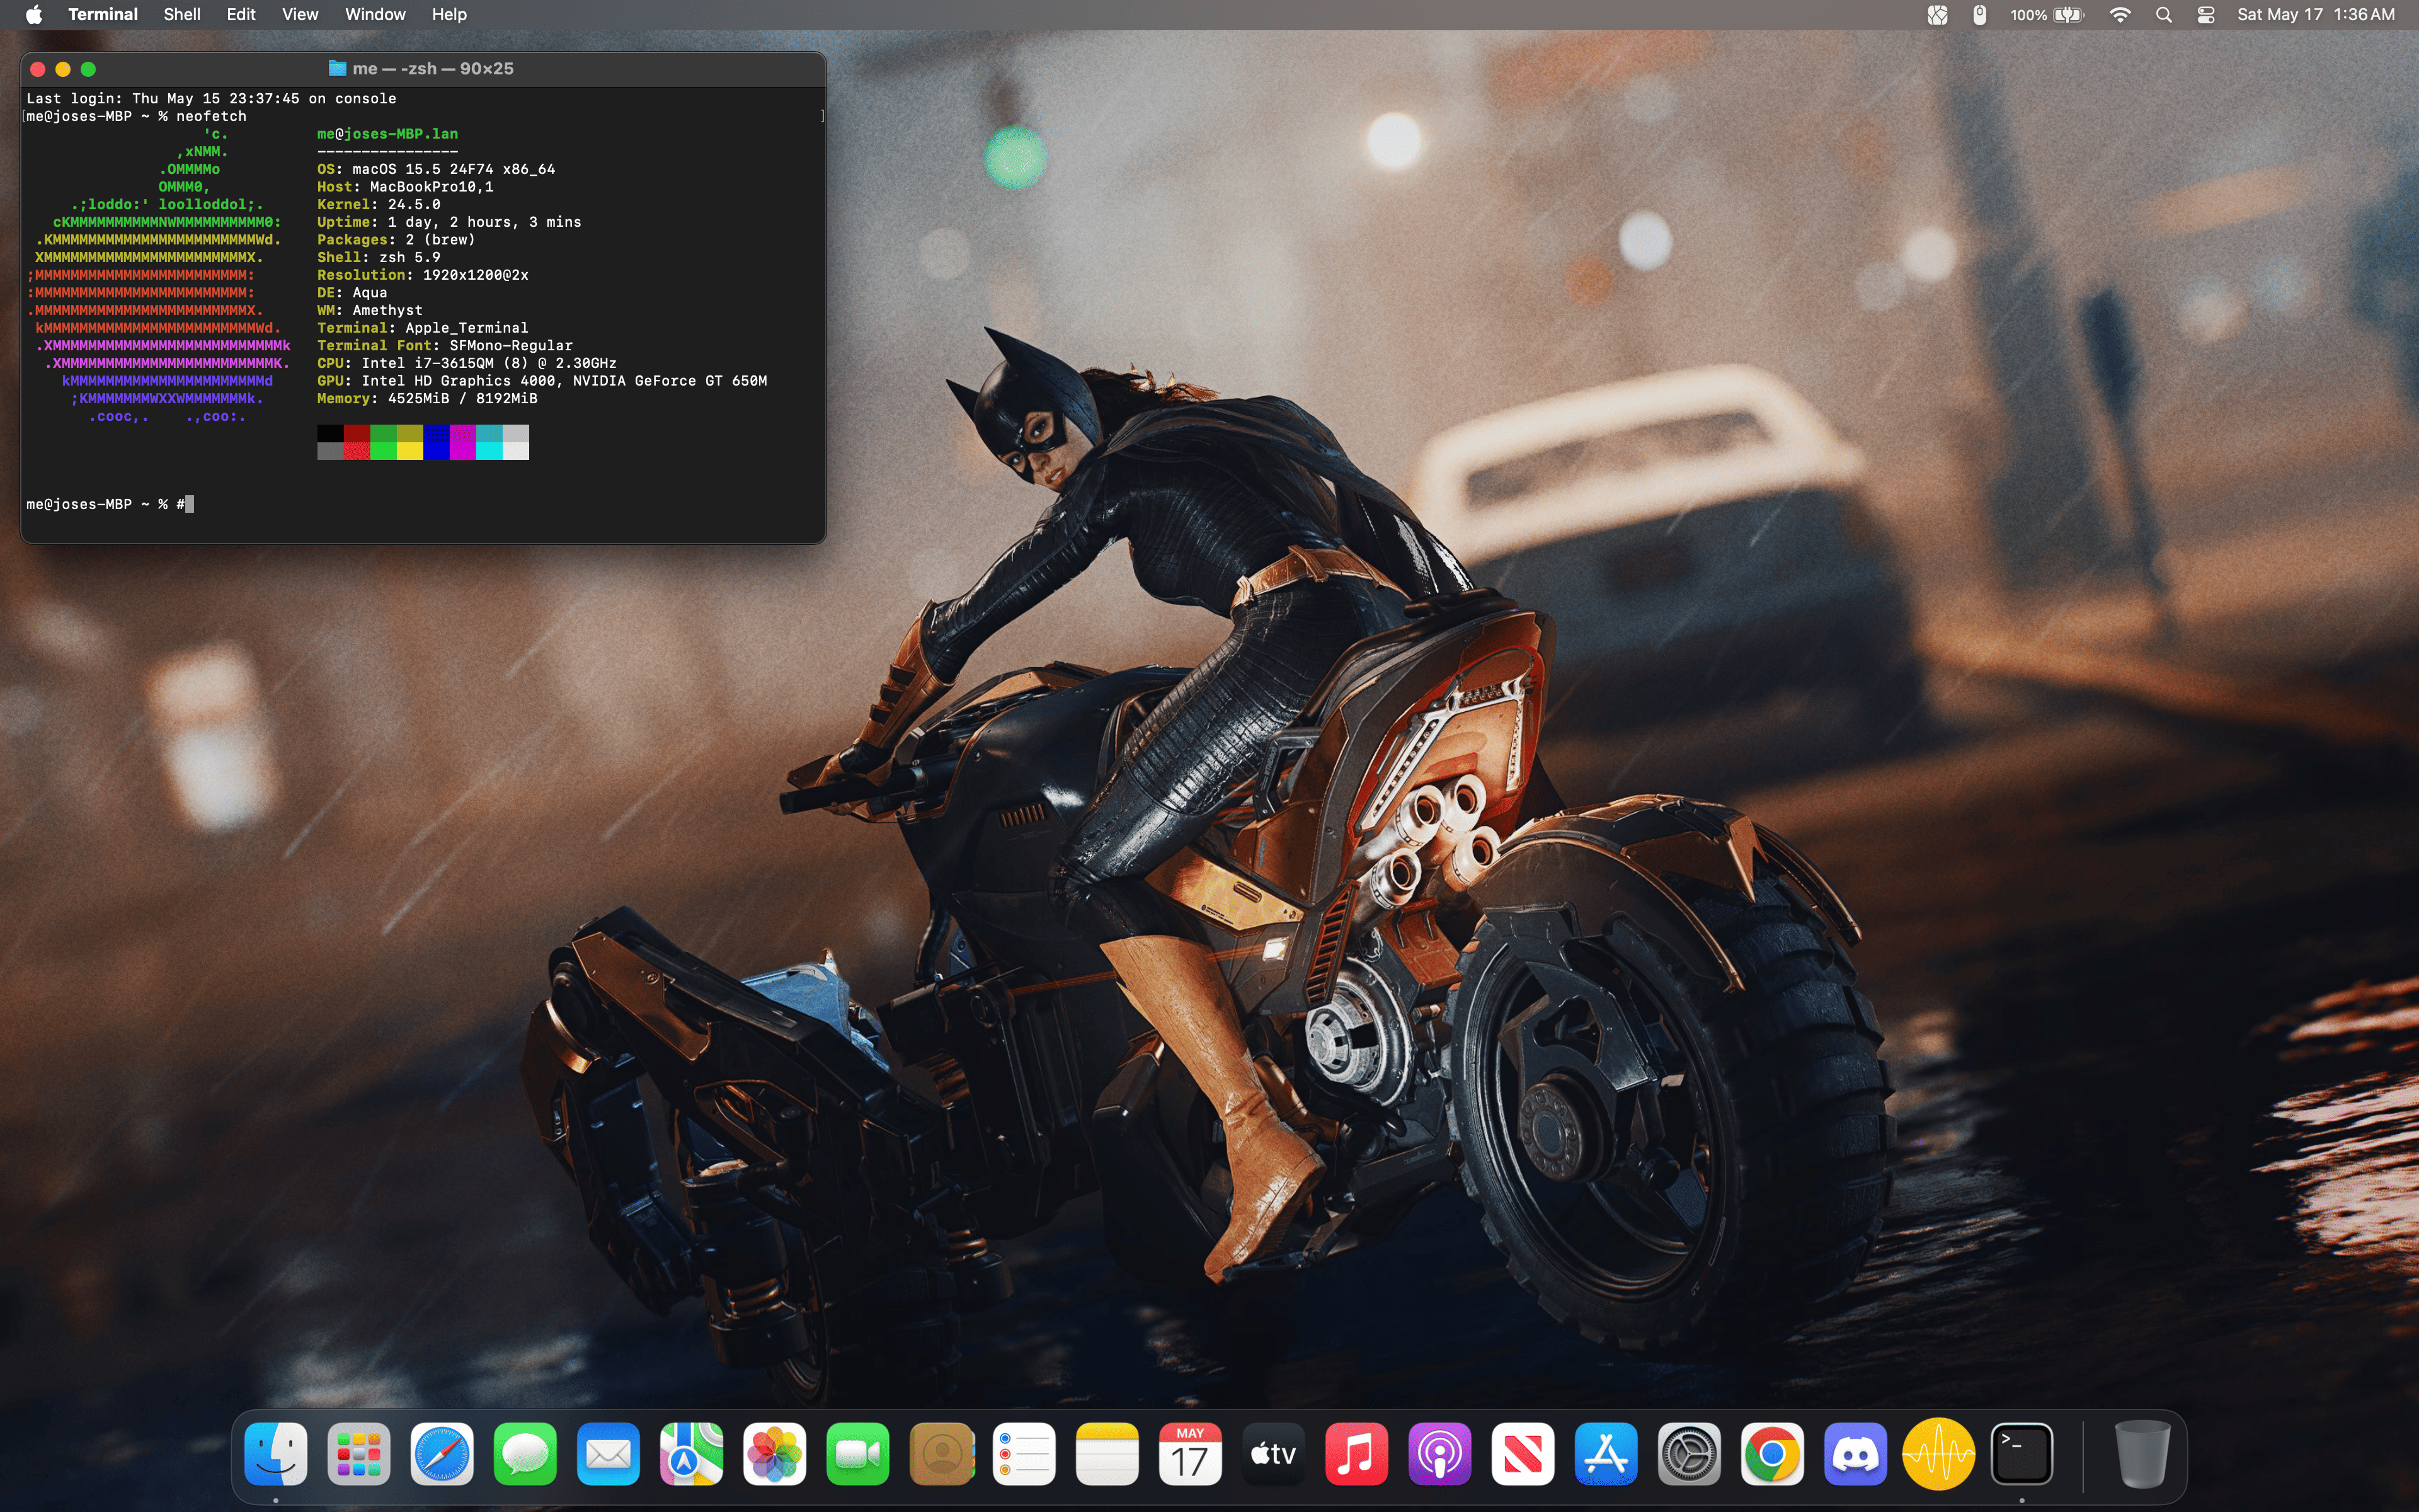Click the Spotlight search icon
This screenshot has height=1512, width=2419.
tap(2164, 15)
